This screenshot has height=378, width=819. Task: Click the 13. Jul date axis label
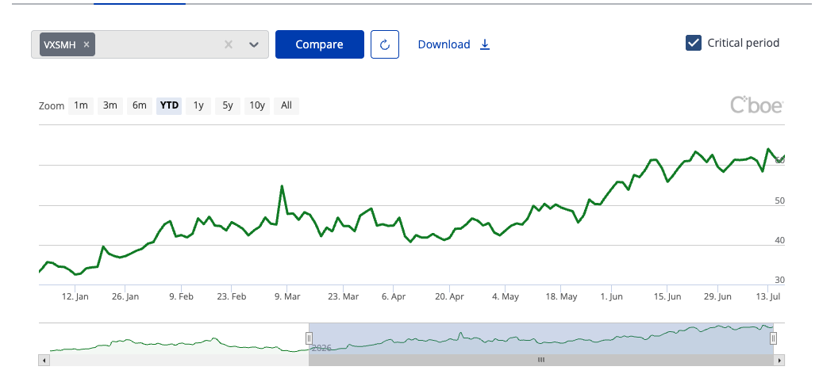click(x=767, y=296)
